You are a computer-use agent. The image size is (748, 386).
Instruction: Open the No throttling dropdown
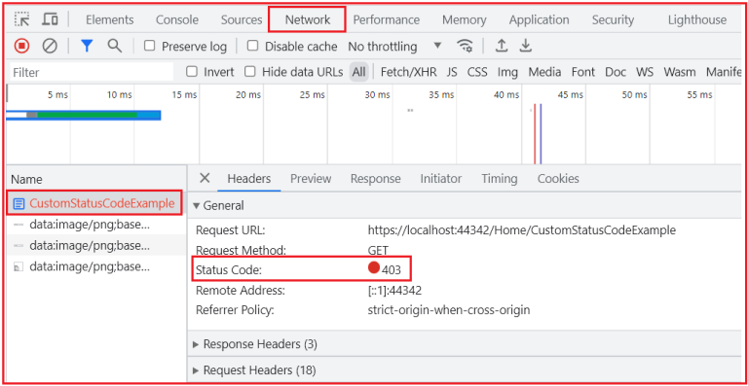[x=394, y=46]
